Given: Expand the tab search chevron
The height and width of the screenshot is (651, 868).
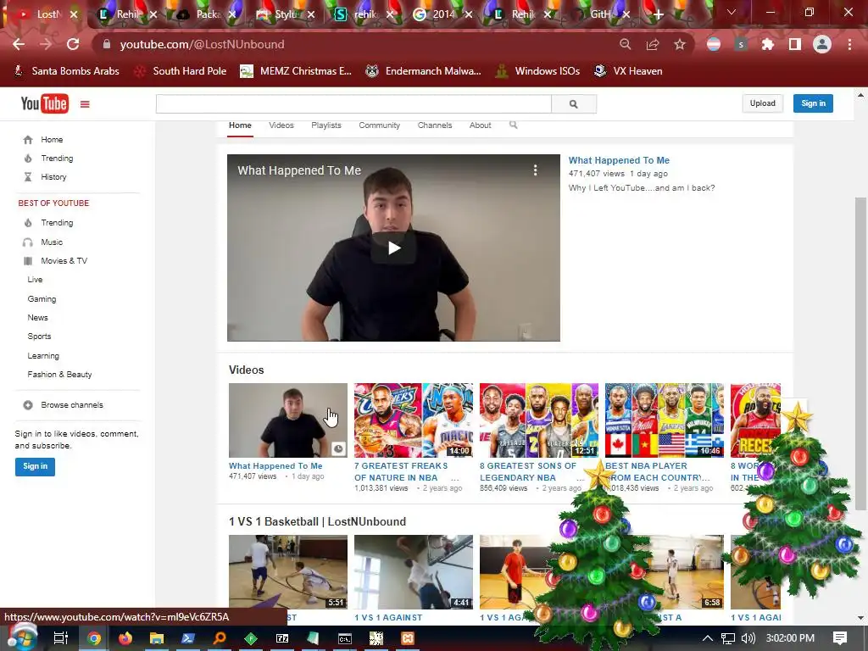Looking at the screenshot, I should point(732,12).
